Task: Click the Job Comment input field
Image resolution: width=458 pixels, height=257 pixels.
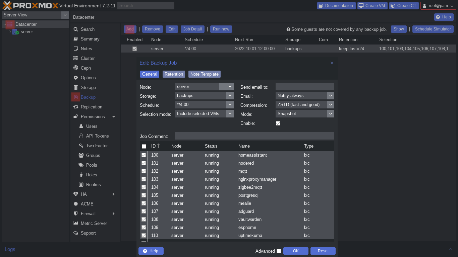Action: [x=254, y=136]
